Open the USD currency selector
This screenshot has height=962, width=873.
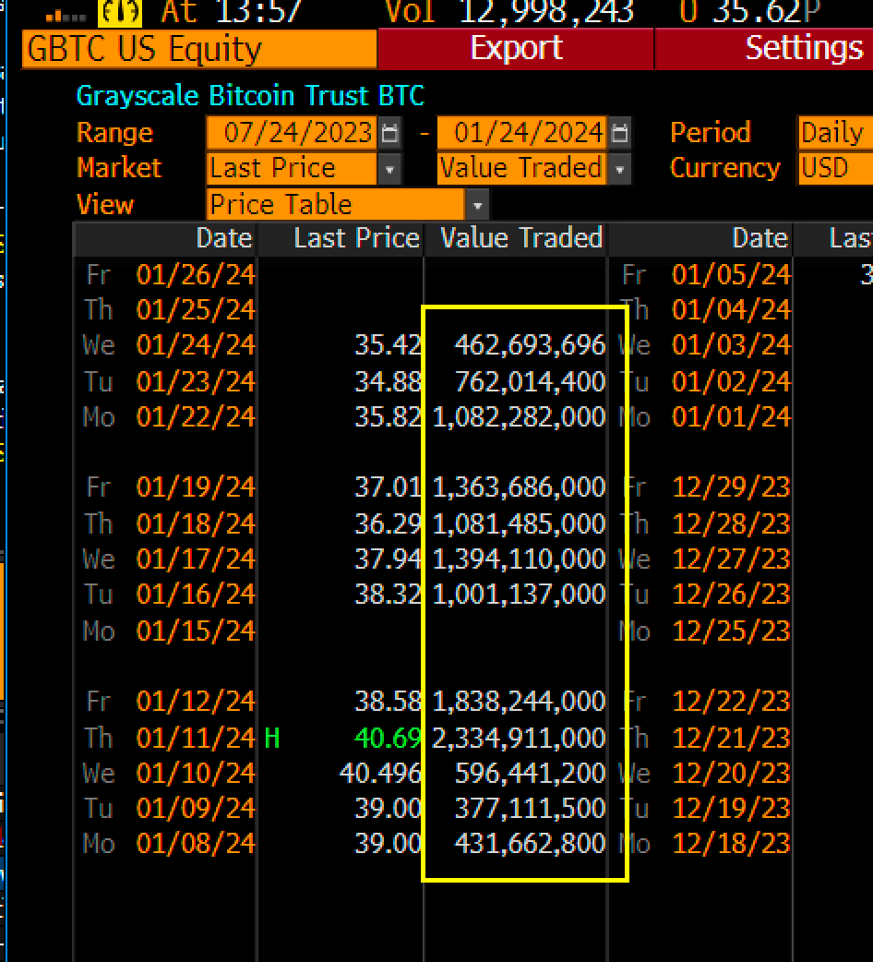click(835, 168)
